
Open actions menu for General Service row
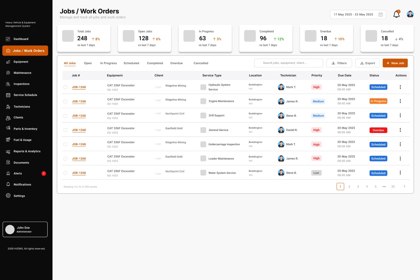click(x=400, y=130)
